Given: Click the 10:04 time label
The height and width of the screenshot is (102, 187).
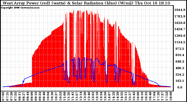Looking at the screenshot, I should click(48, 96).
